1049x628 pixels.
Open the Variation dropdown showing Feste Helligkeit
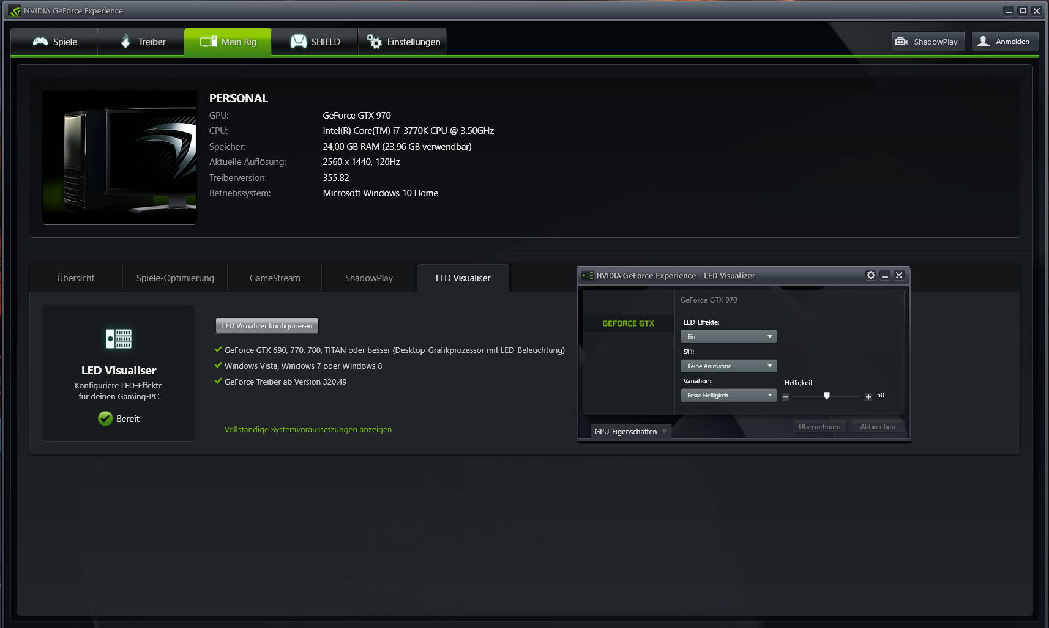(x=728, y=396)
